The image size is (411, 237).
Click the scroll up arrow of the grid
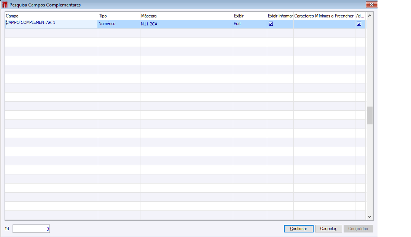pyautogui.click(x=370, y=16)
